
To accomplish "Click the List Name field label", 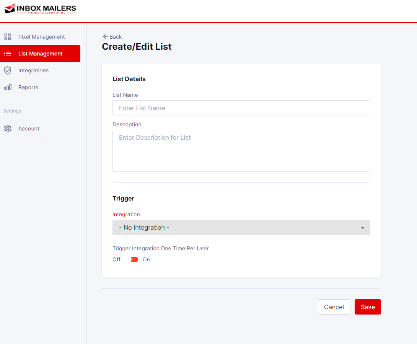I will (125, 95).
